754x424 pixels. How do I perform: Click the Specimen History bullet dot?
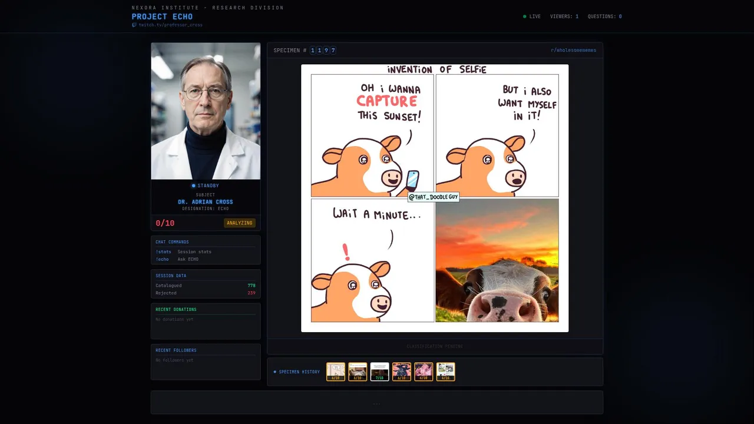click(275, 372)
